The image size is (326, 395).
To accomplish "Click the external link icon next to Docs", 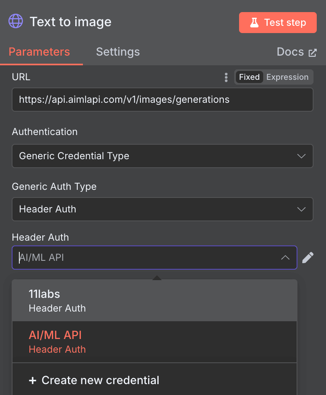I will point(312,53).
